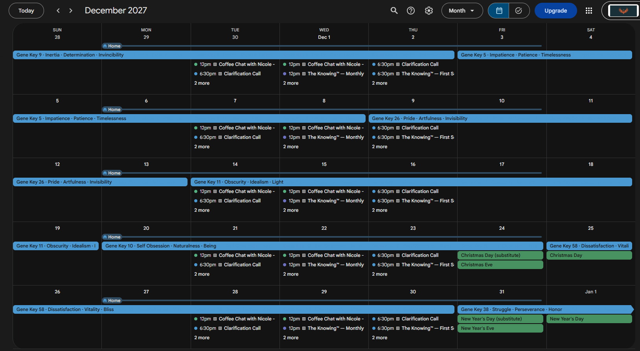Expand '2 more' events on Wednesday Dec 1
This screenshot has height=351, width=640.
tap(291, 83)
